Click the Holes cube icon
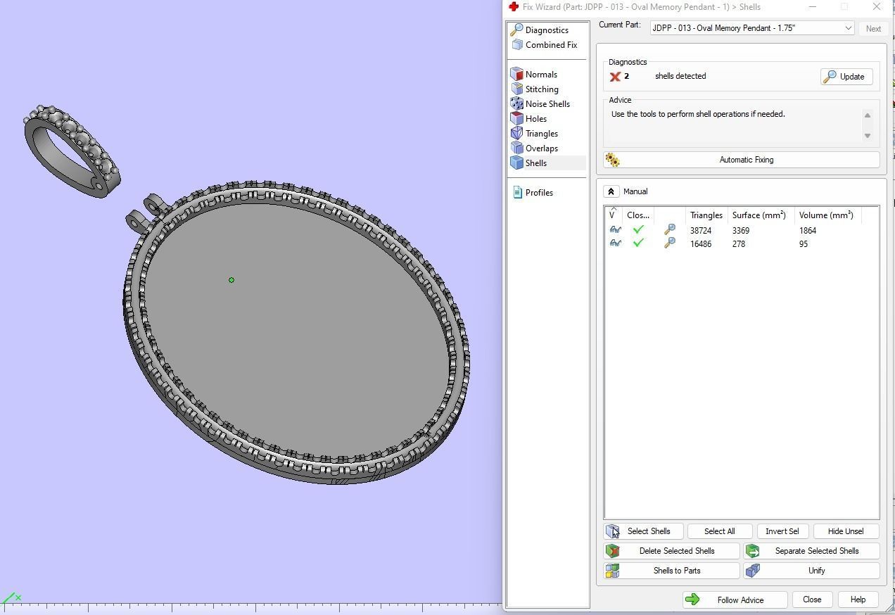The height and width of the screenshot is (615, 895). coord(516,119)
